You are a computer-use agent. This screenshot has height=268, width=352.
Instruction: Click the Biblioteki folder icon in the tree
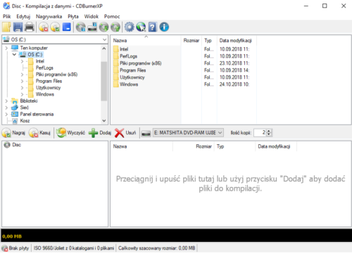pos(15,101)
